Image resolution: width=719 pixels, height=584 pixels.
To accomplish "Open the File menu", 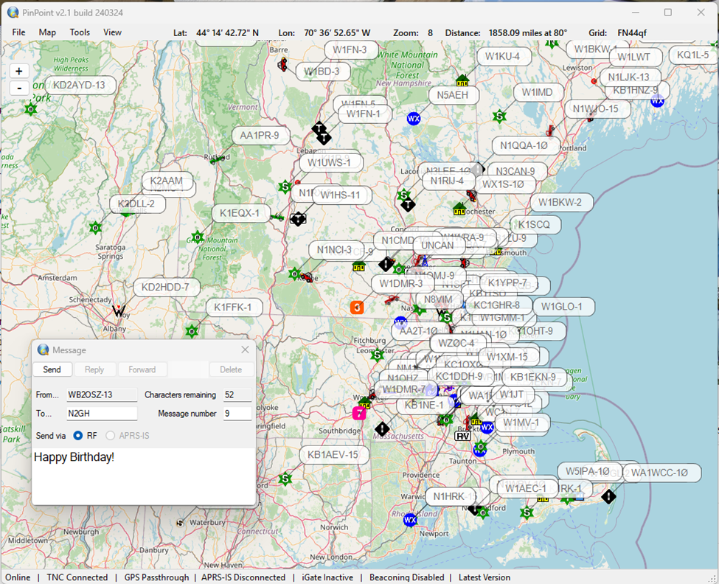I will pyautogui.click(x=18, y=32).
